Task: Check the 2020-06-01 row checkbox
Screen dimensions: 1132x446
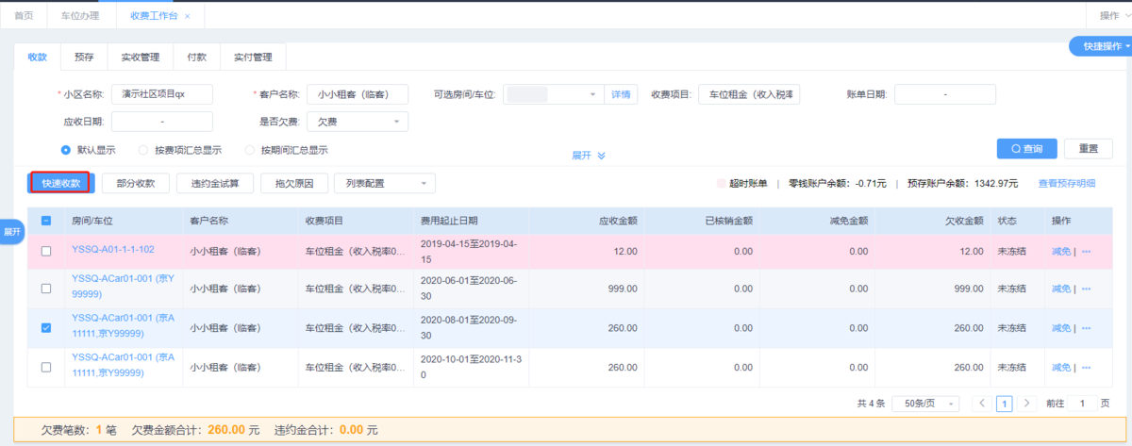Action: point(46,288)
